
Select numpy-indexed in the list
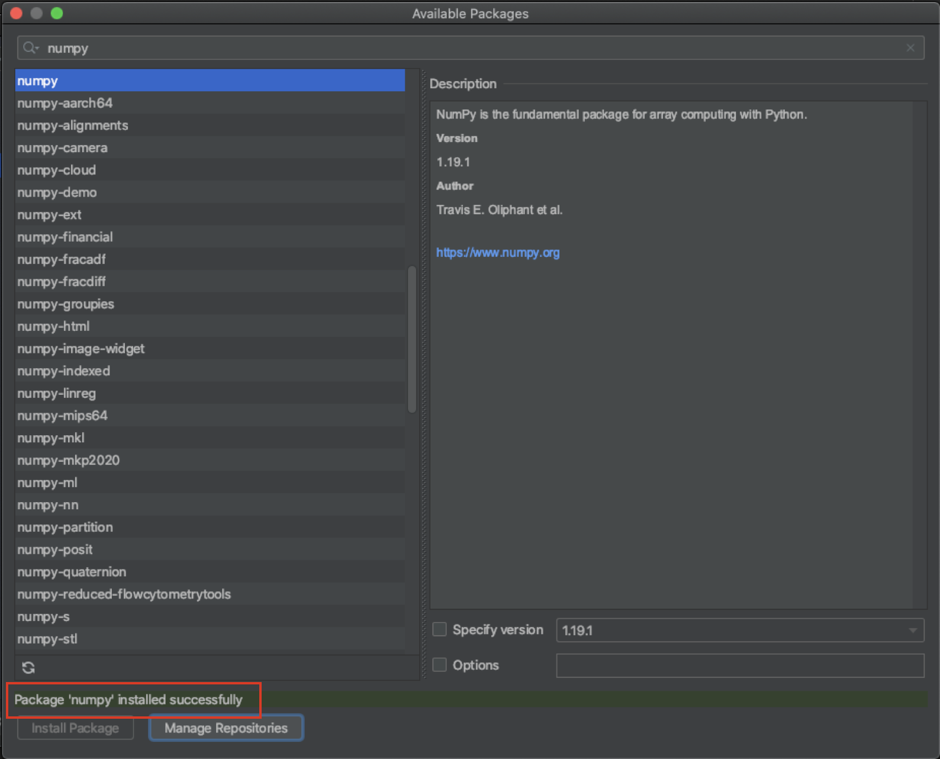click(210, 371)
